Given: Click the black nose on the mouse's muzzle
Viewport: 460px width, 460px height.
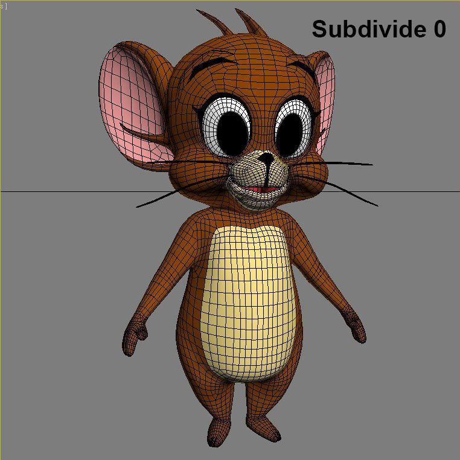Looking at the screenshot, I should pyautogui.click(x=267, y=158).
